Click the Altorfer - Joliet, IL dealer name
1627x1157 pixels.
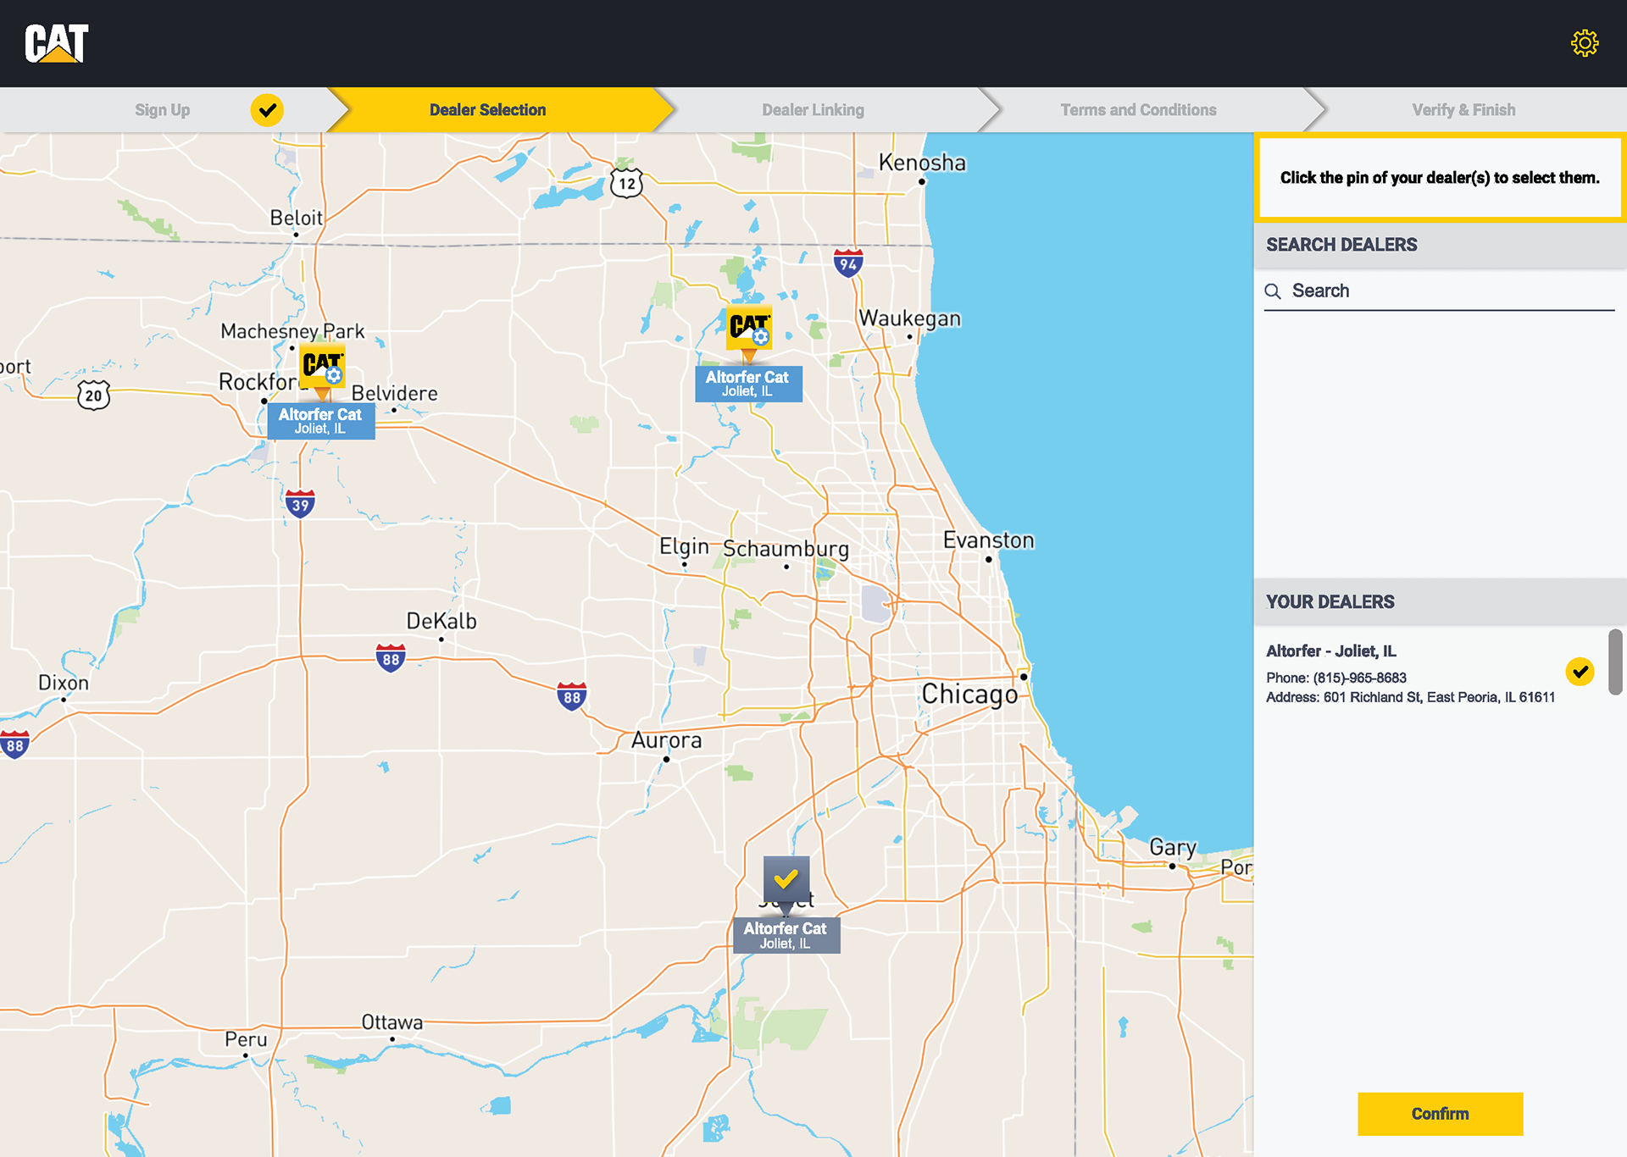coord(1330,651)
